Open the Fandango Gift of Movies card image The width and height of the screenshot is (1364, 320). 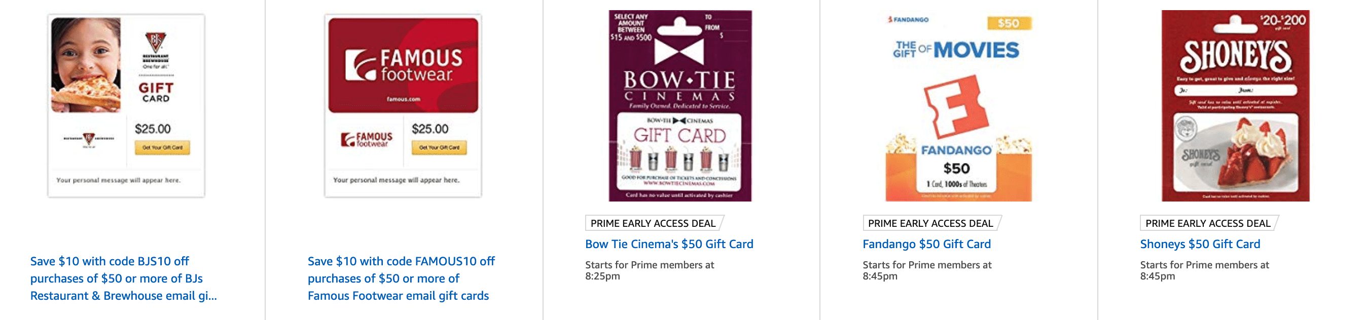click(x=958, y=106)
